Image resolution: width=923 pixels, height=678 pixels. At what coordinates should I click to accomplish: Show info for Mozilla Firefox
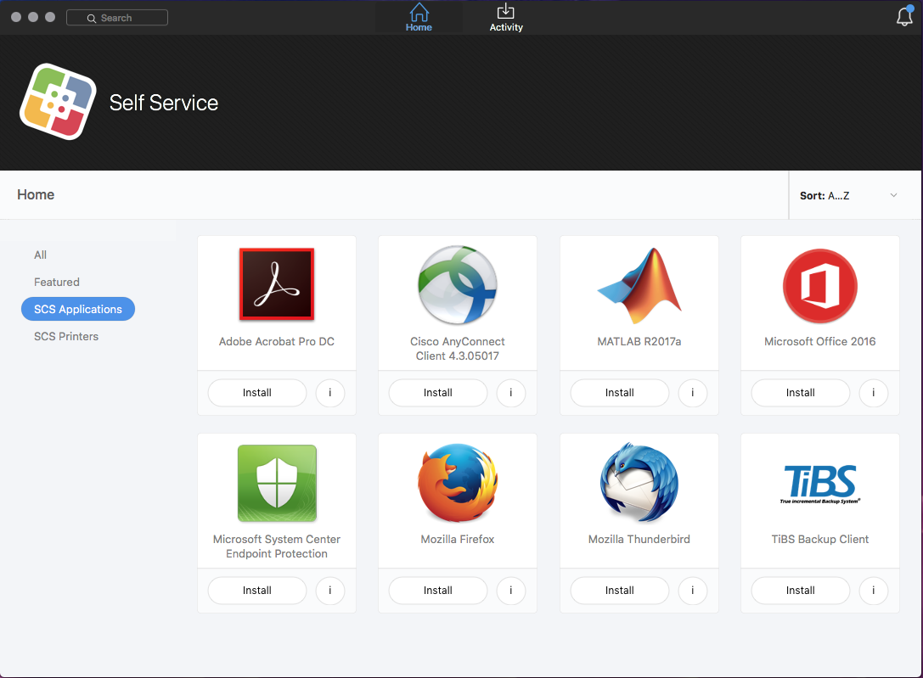pyautogui.click(x=511, y=591)
